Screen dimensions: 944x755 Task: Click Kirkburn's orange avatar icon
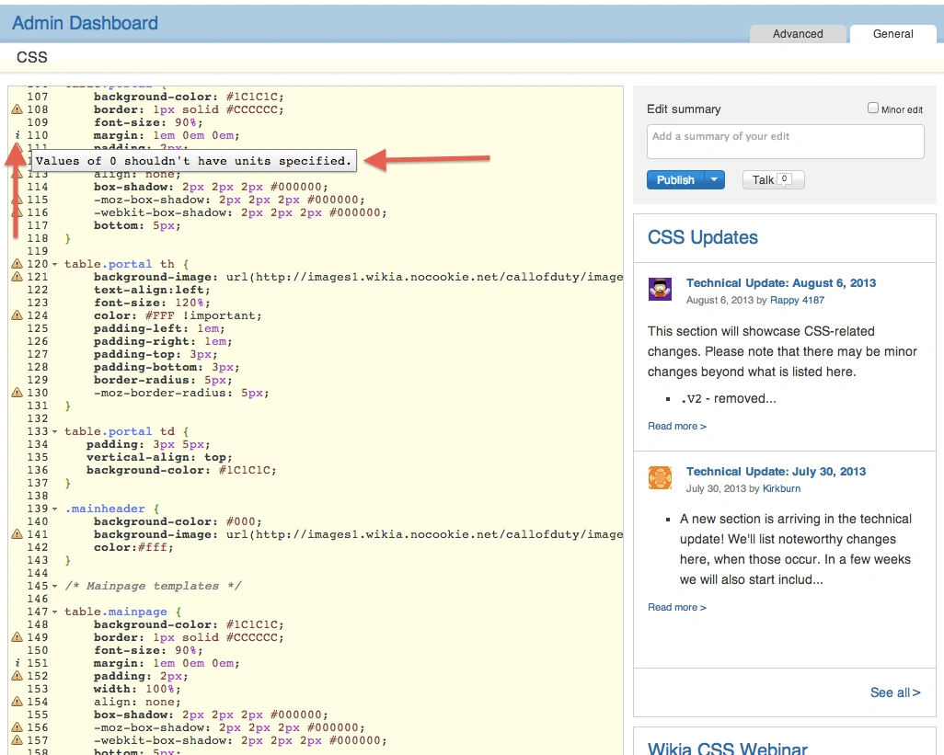(660, 477)
